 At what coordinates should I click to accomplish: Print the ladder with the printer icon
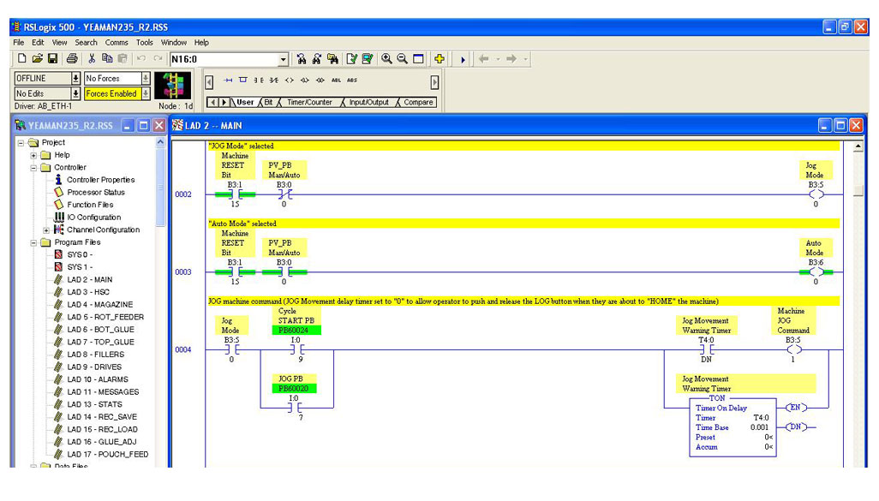click(73, 59)
